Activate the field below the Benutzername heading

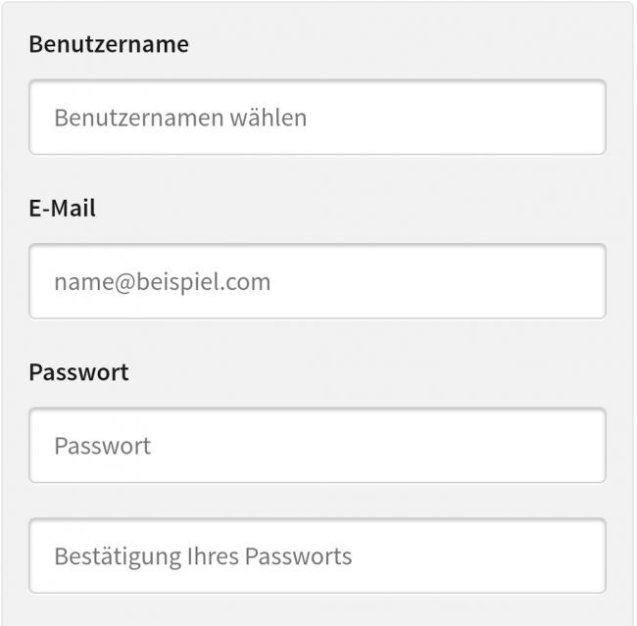[x=318, y=118]
